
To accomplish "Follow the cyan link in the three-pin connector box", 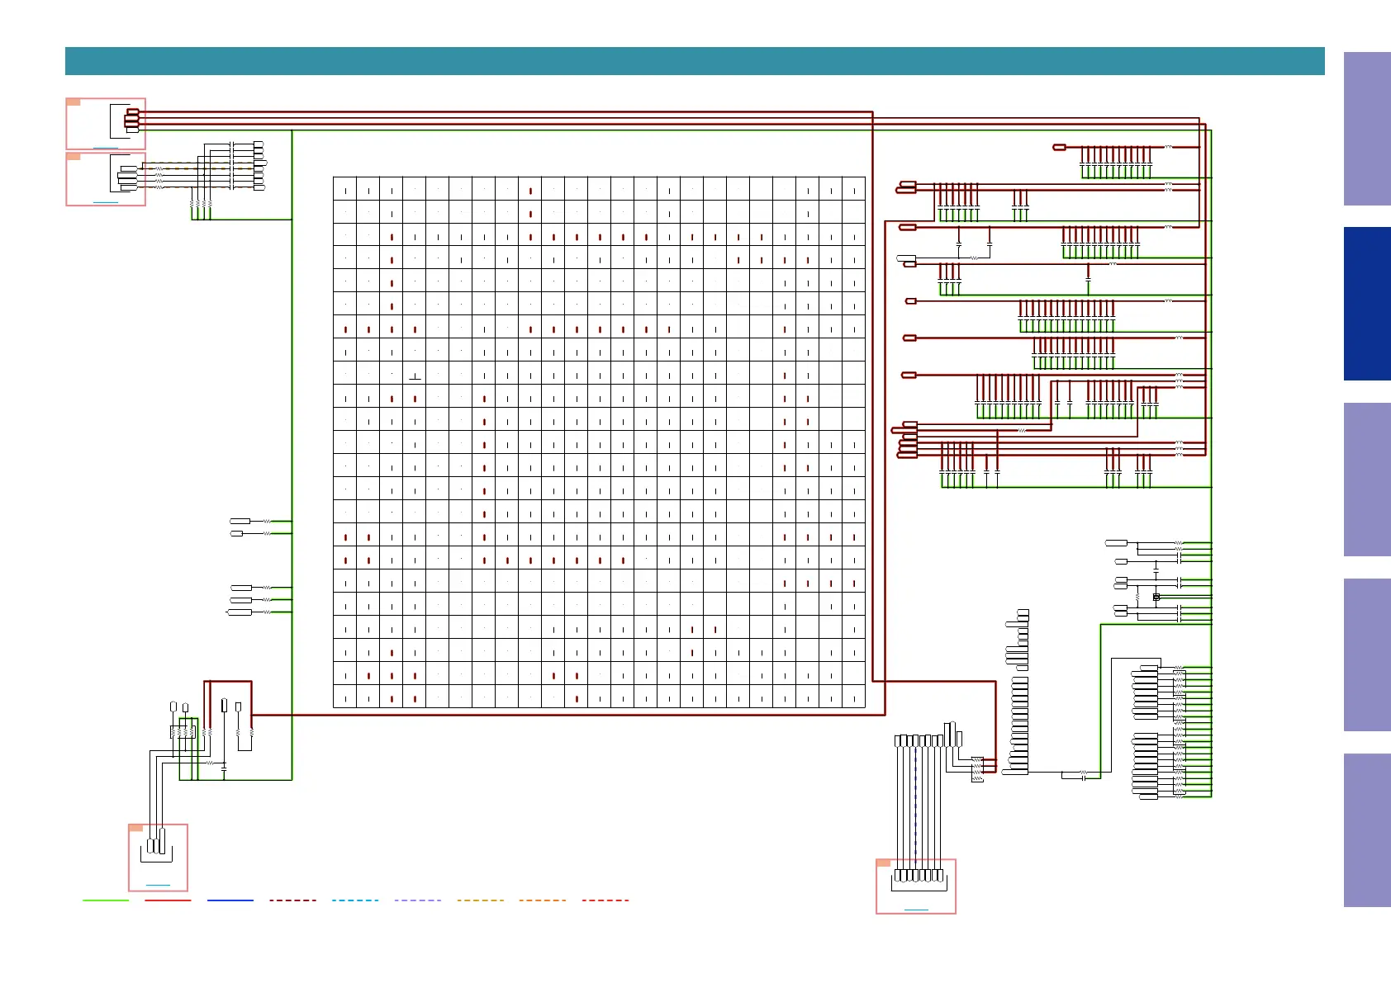I will (x=158, y=885).
